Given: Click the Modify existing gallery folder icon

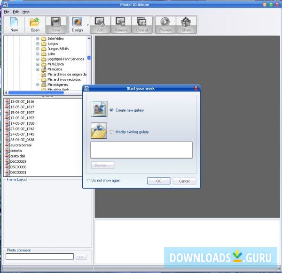Looking at the screenshot, I should click(99, 131).
